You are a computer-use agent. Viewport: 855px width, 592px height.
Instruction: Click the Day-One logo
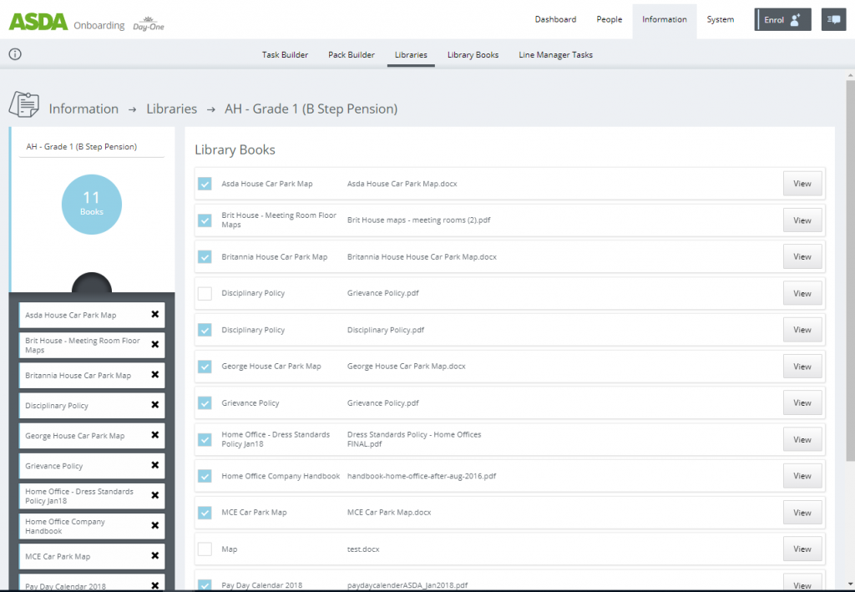pyautogui.click(x=147, y=23)
